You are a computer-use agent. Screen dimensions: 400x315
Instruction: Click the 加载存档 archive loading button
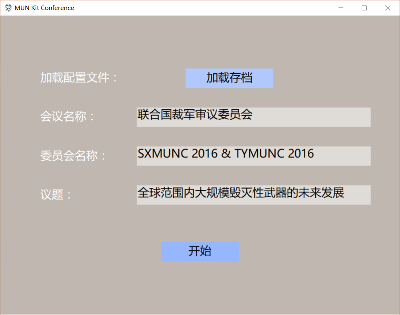pyautogui.click(x=229, y=78)
